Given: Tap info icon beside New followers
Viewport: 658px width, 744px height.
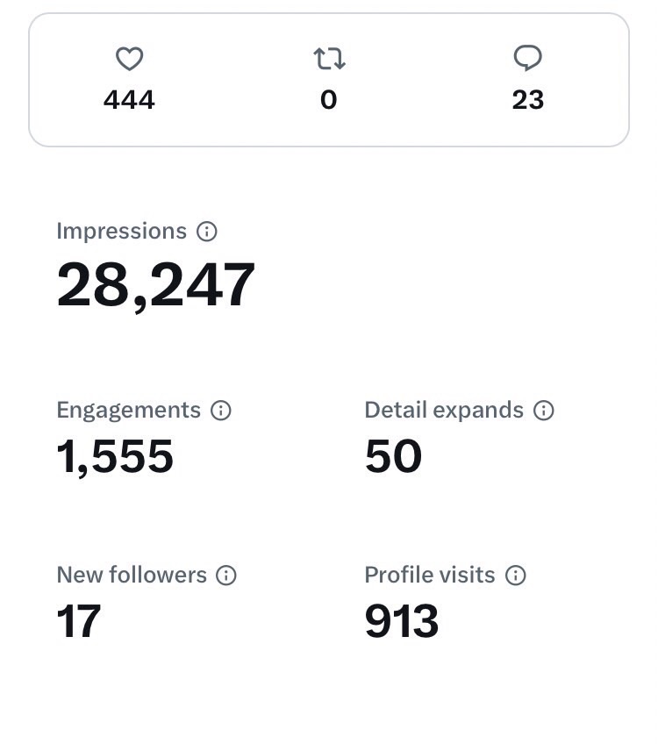Looking at the screenshot, I should [x=226, y=576].
